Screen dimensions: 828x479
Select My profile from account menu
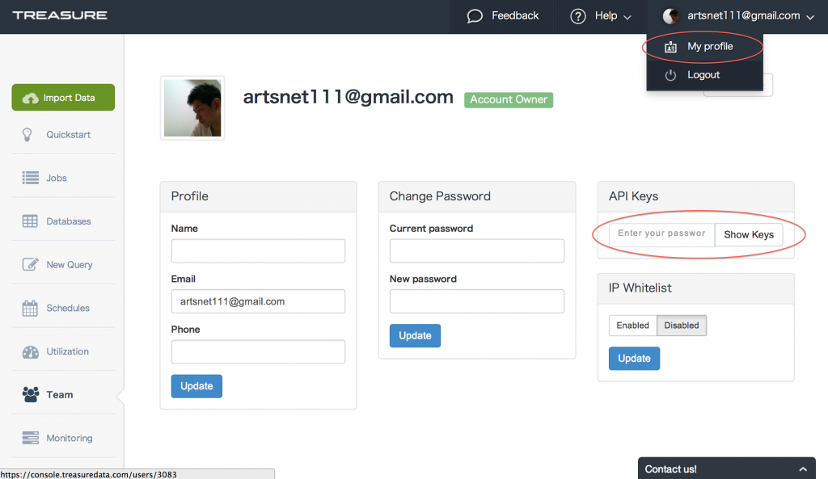coord(709,47)
